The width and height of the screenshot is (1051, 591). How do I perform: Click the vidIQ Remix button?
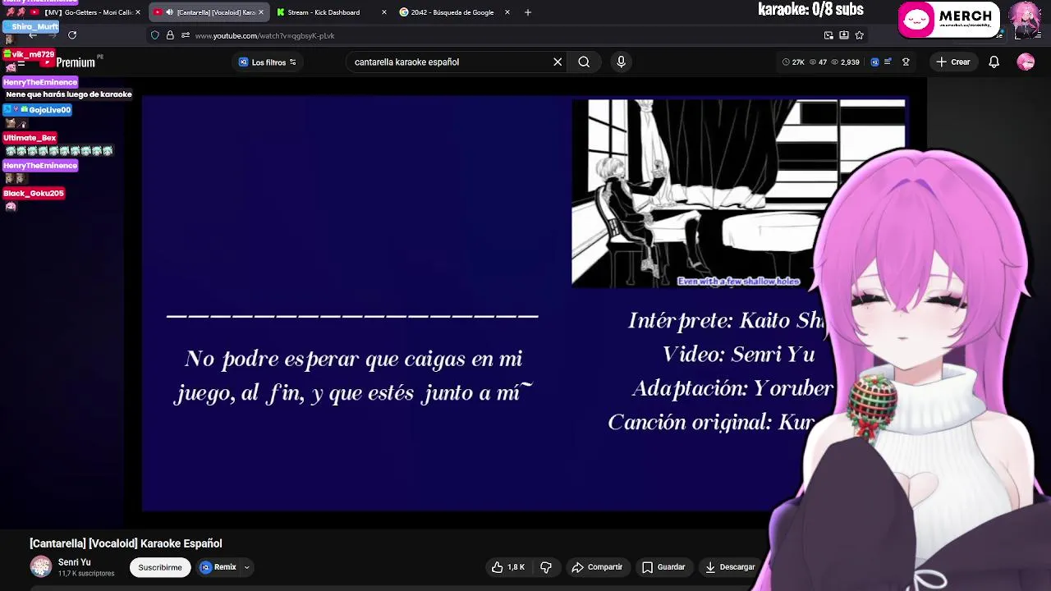click(x=218, y=567)
